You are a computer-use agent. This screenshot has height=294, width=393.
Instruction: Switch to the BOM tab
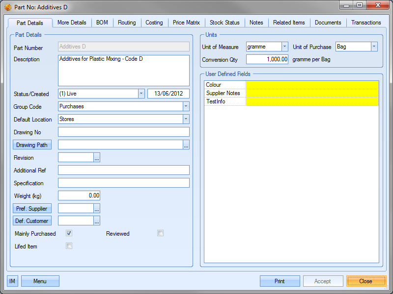tap(102, 23)
